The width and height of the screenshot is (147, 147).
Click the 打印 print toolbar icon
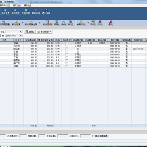point(100,23)
